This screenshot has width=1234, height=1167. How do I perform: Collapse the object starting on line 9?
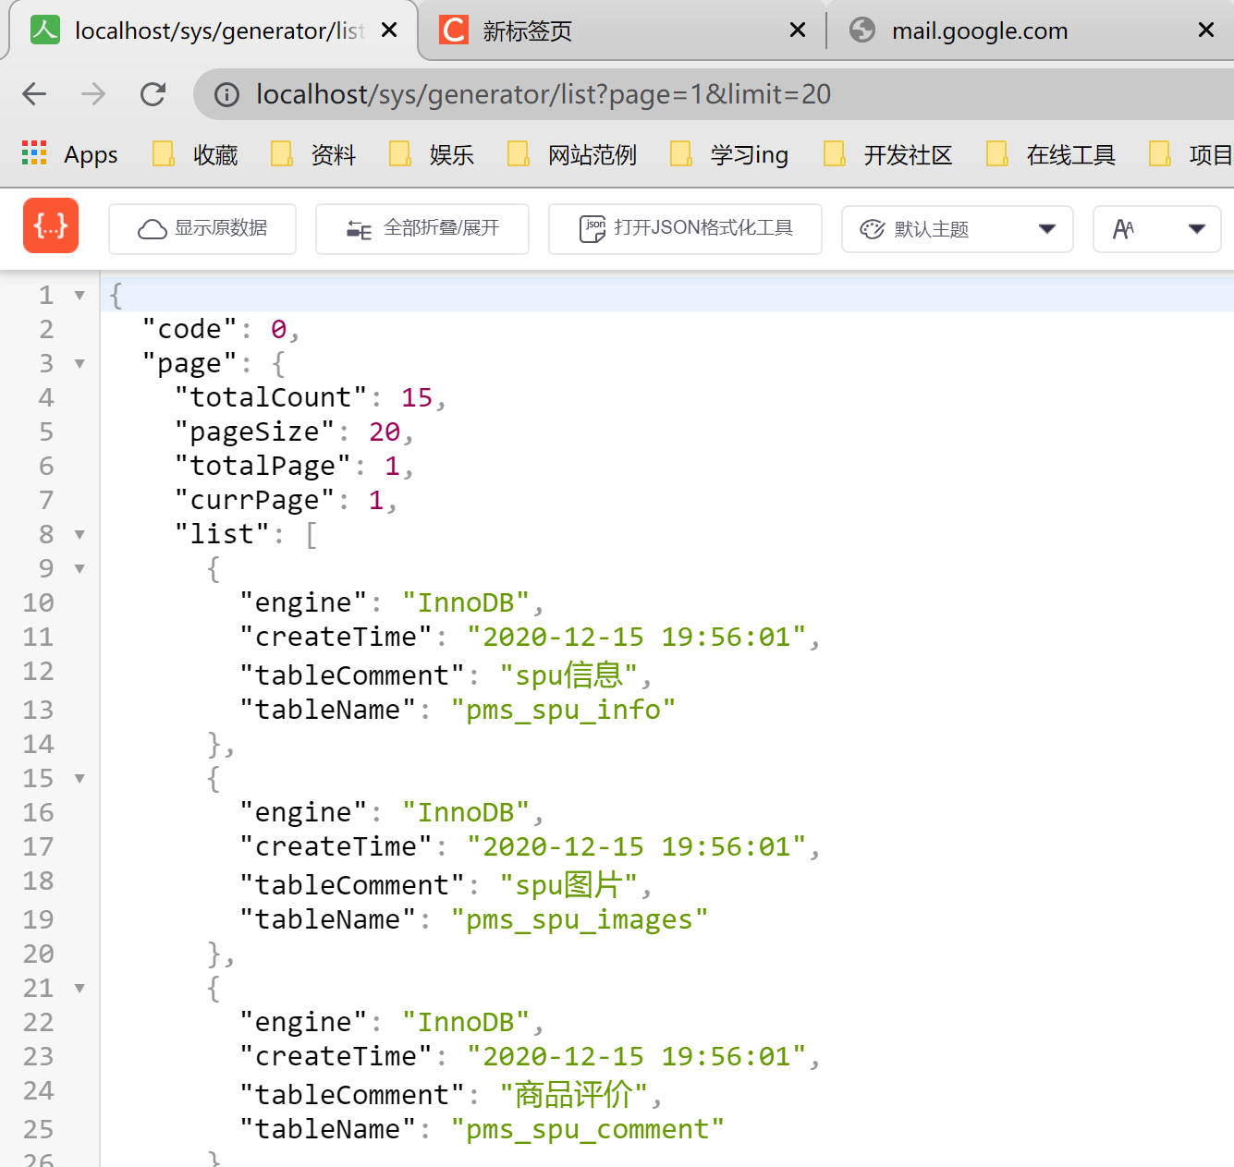[x=79, y=569]
